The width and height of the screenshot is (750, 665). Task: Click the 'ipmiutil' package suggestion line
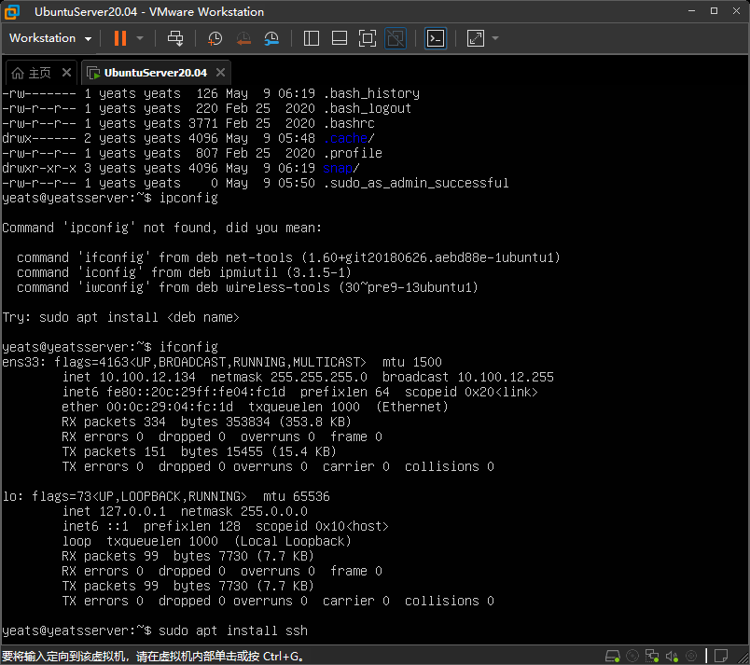click(x=184, y=272)
